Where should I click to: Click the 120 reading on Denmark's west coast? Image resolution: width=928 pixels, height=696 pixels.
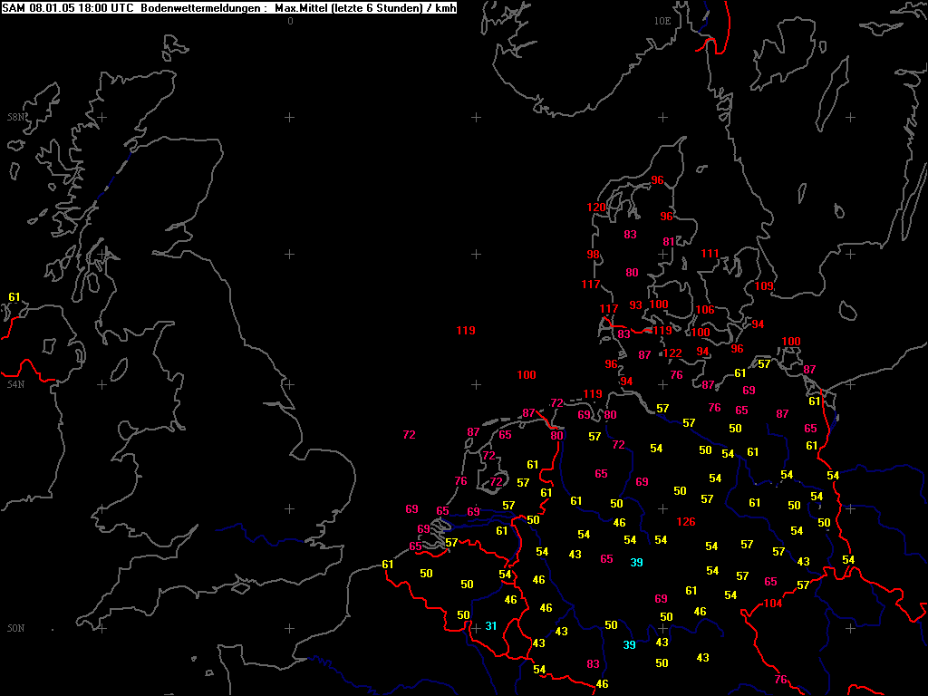coord(596,208)
